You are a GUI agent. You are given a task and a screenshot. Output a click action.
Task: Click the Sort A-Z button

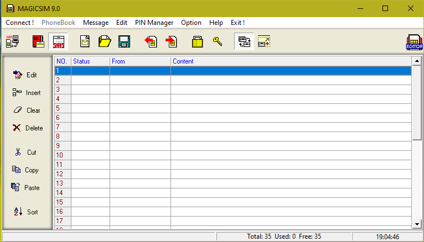(x=25, y=212)
